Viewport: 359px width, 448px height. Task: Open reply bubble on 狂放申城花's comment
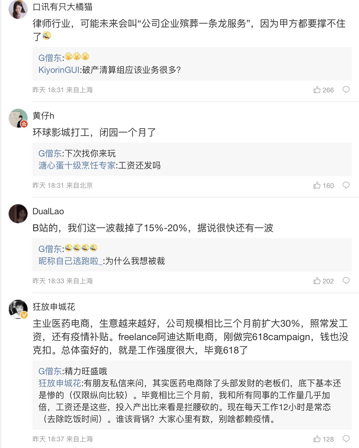pyautogui.click(x=346, y=439)
